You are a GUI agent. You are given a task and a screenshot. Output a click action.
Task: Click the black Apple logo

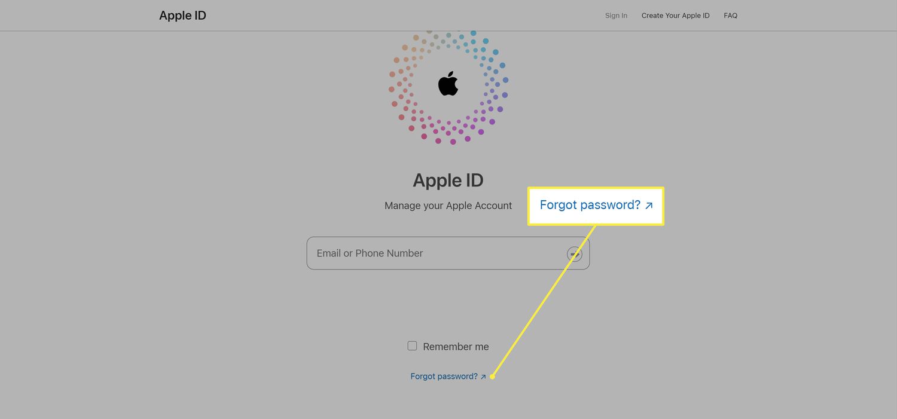[x=448, y=84]
